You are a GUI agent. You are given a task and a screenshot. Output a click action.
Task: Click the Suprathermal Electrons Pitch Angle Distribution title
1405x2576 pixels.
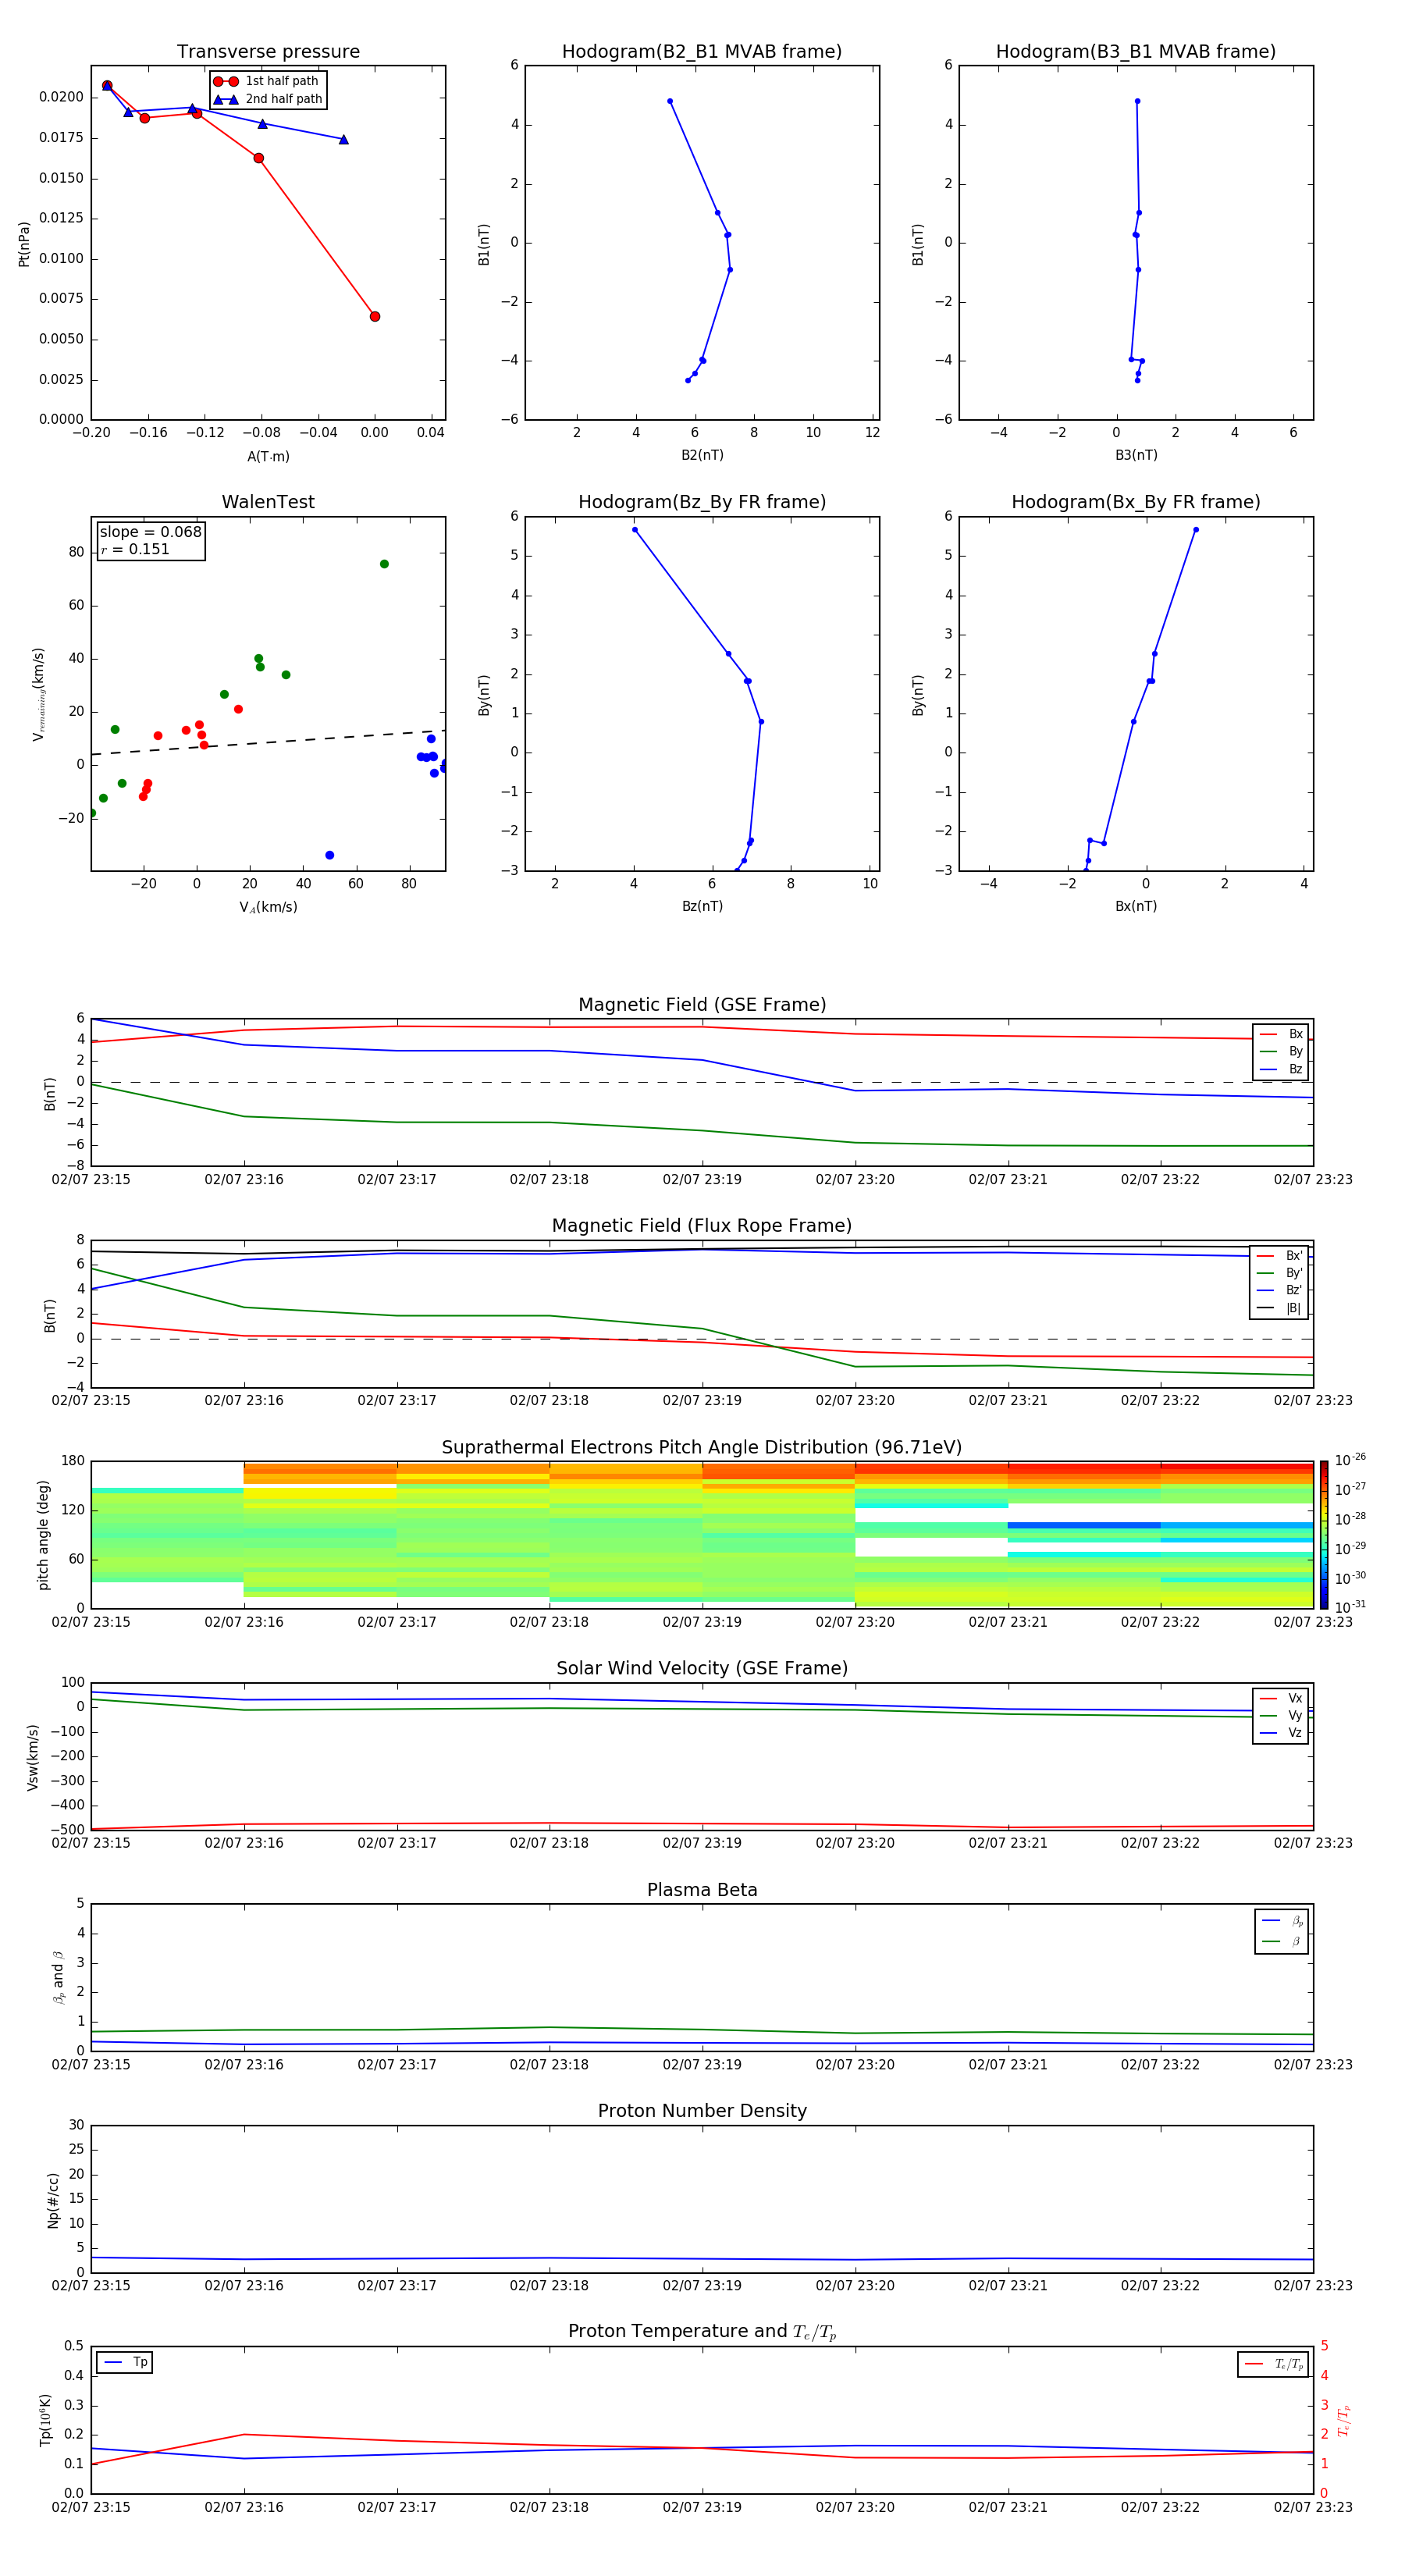coord(702,1448)
